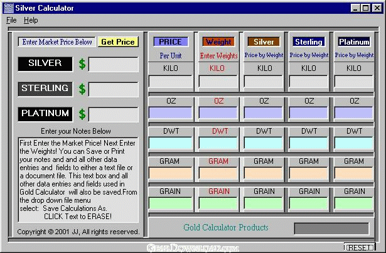This screenshot has height=253, width=386.
Task: Click the GRAM field under Sterling
Action: pos(308,173)
